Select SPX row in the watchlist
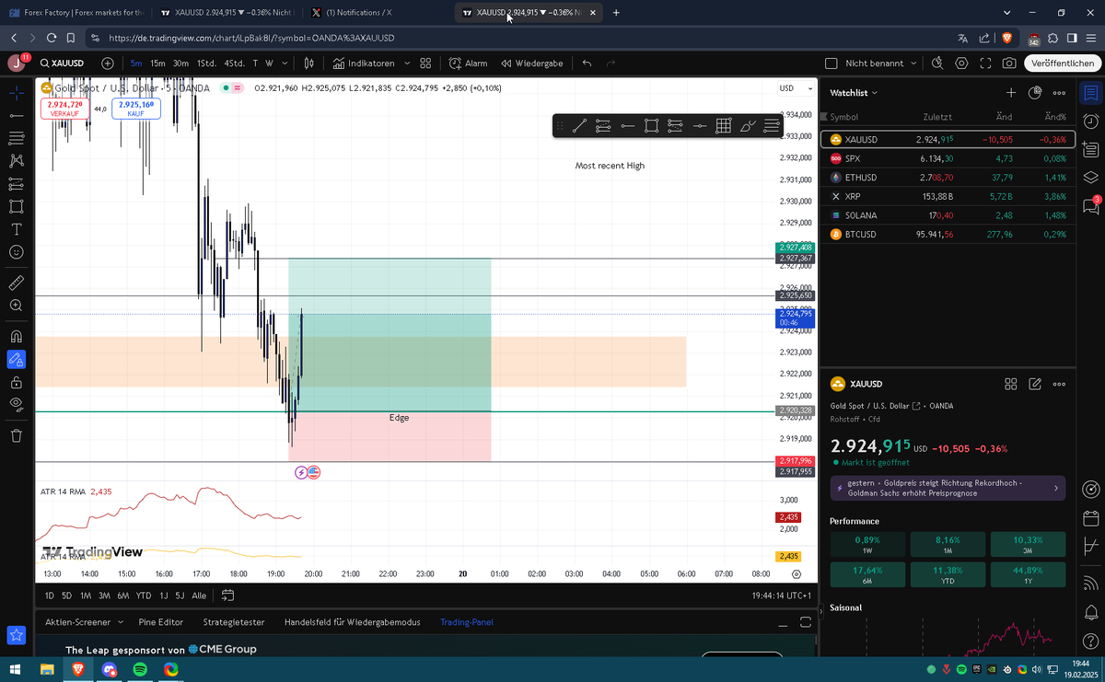 coord(947,158)
